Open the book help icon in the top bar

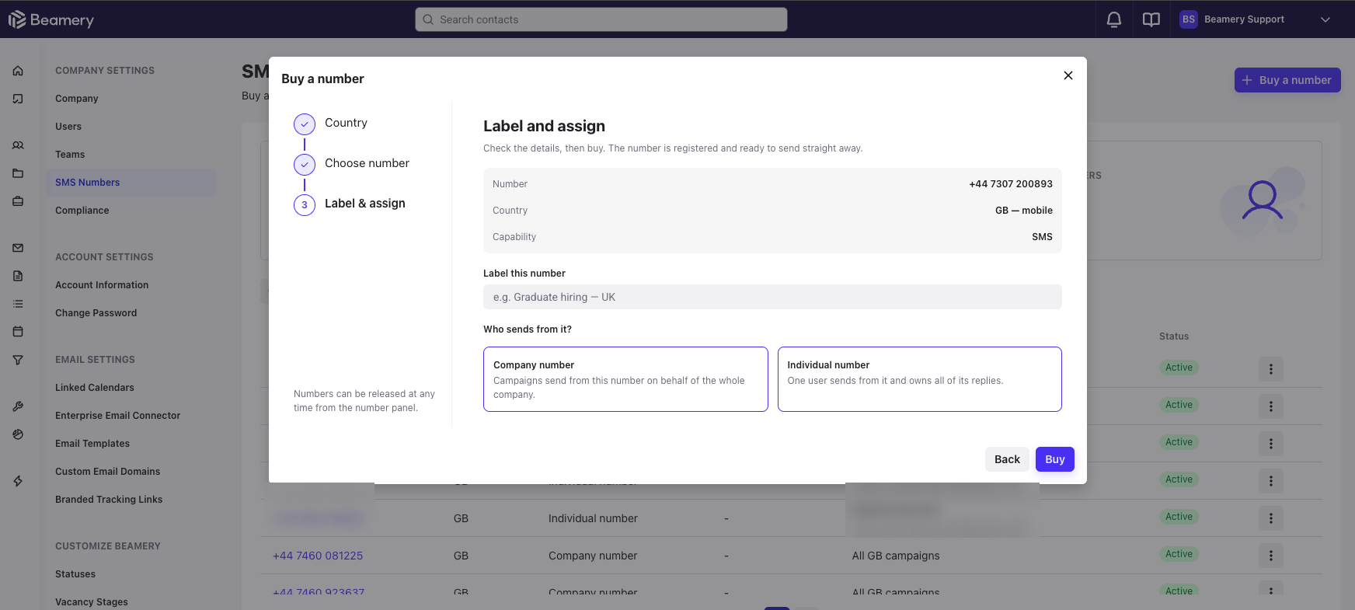tap(1151, 19)
